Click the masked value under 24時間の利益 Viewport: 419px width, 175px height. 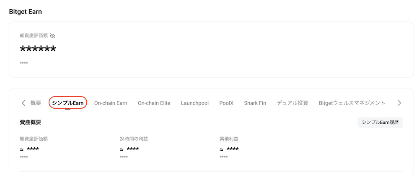133,149
